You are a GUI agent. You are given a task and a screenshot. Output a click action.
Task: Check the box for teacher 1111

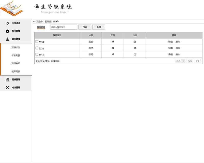pyautogui.click(x=37, y=54)
